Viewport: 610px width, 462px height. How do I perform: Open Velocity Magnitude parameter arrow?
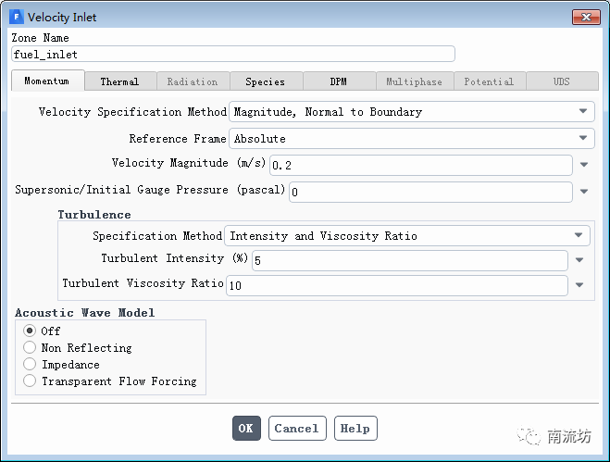coord(584,165)
